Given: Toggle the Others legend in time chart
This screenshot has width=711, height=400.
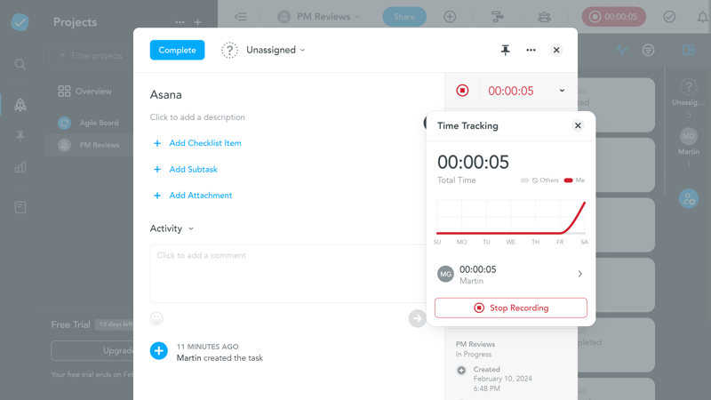Looking at the screenshot, I should pyautogui.click(x=540, y=180).
